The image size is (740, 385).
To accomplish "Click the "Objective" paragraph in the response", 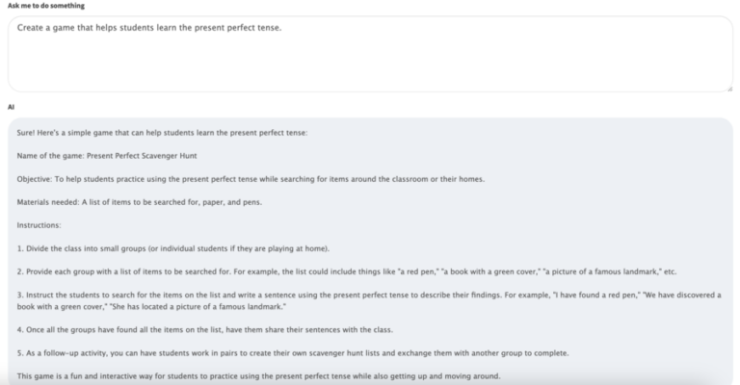I will click(251, 178).
